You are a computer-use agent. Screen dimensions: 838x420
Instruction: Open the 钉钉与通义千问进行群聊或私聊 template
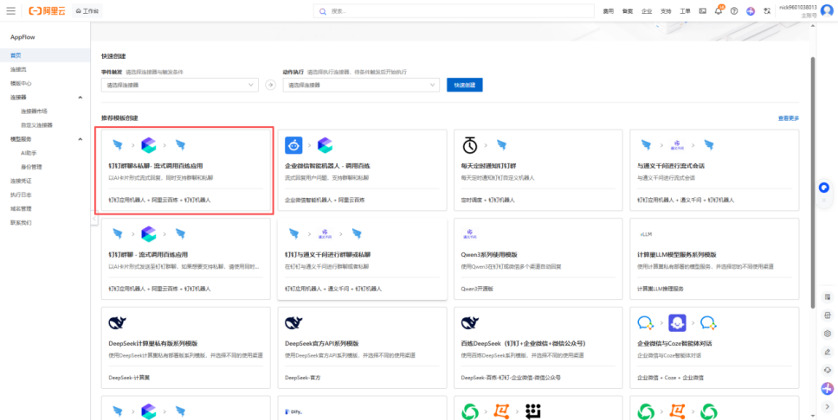click(362, 259)
